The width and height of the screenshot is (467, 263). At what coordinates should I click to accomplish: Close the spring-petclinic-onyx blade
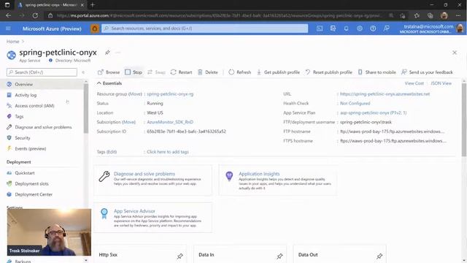pyautogui.click(x=455, y=53)
